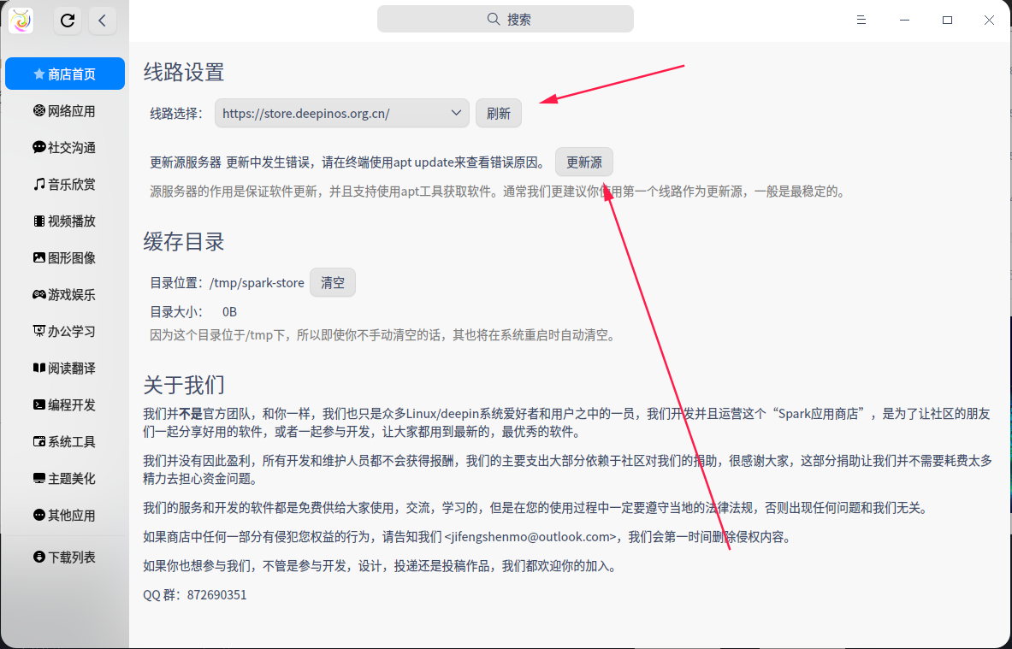Go back using the back arrow
This screenshot has height=649, width=1012.
coord(102,21)
